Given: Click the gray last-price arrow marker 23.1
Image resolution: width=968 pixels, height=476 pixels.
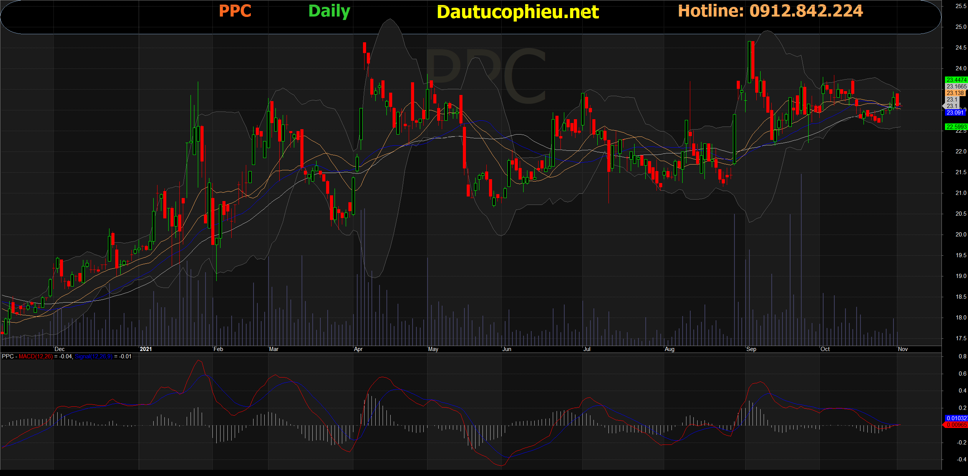Looking at the screenshot, I should 952,106.
